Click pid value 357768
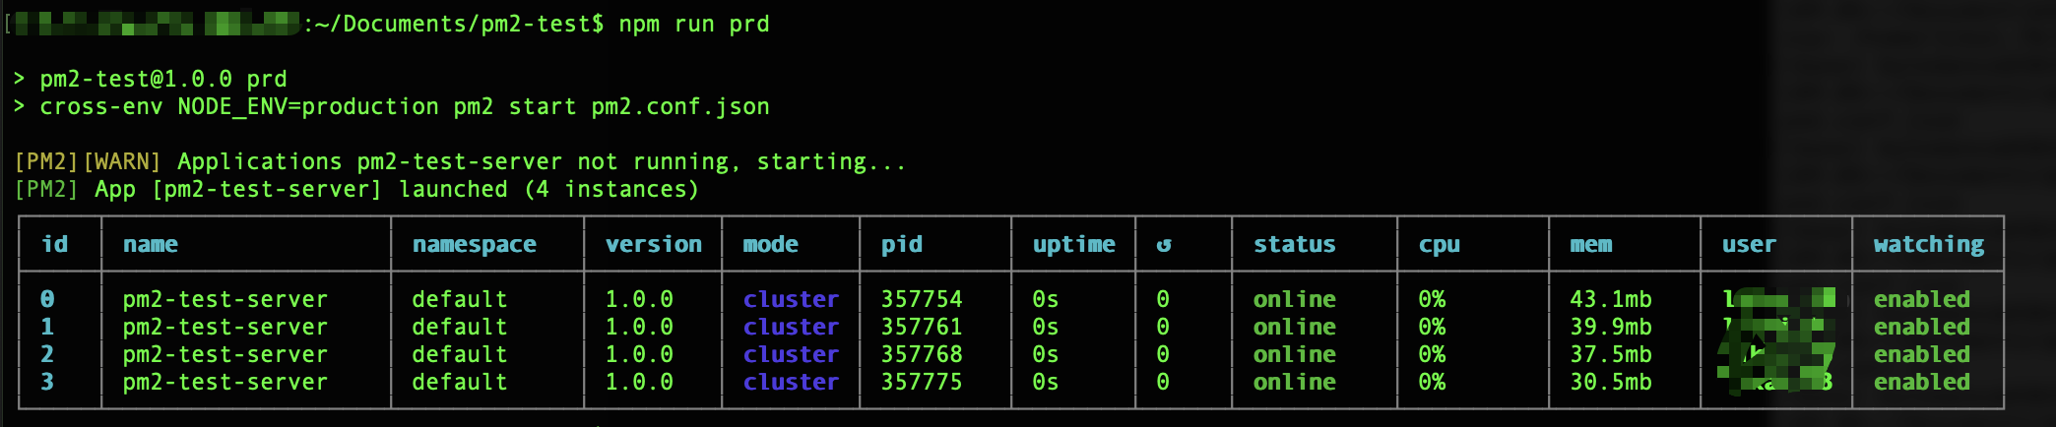2056x427 pixels. pyautogui.click(x=922, y=354)
